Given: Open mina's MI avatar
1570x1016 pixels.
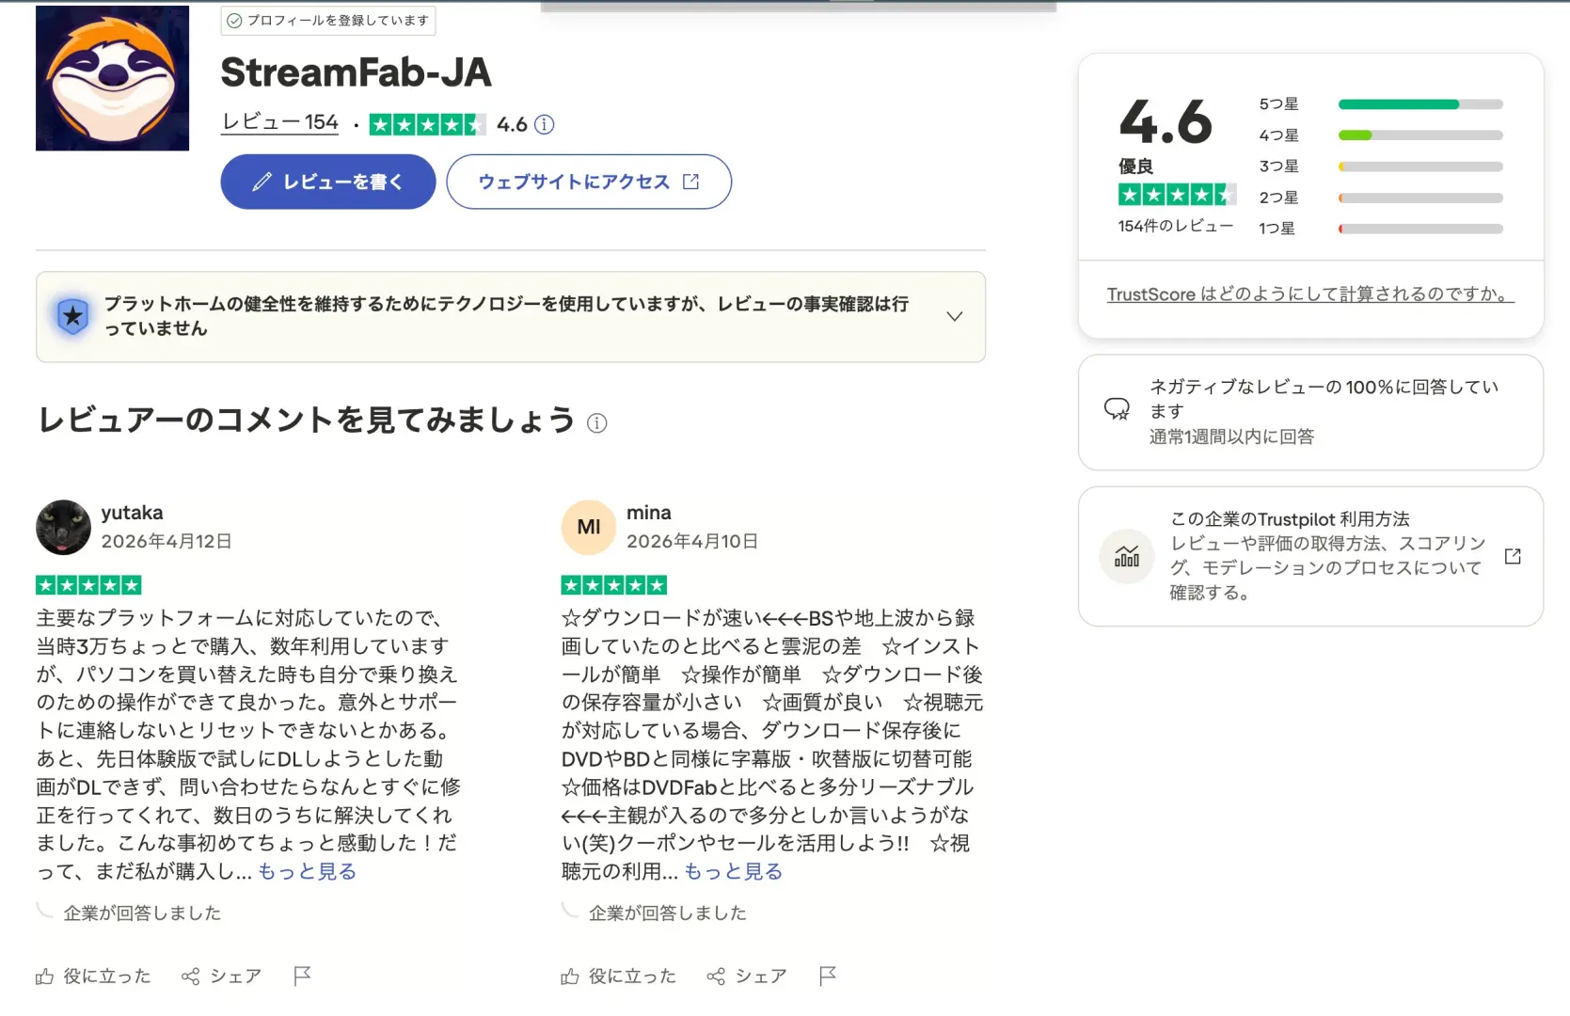Looking at the screenshot, I should click(589, 527).
